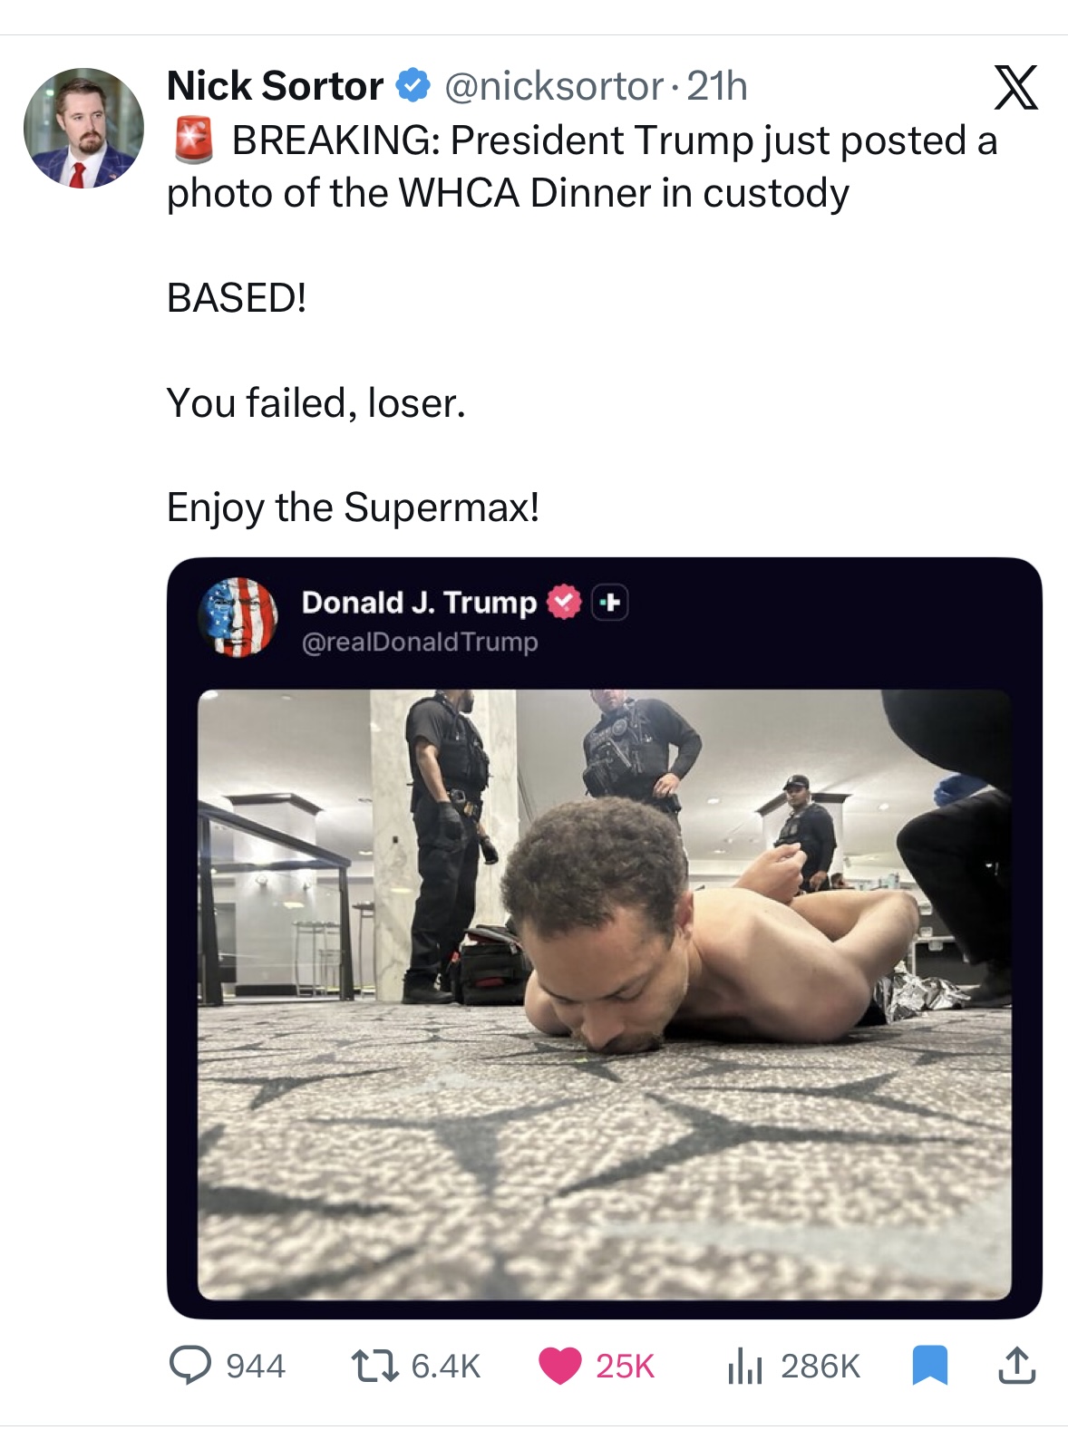This screenshot has width=1068, height=1430.
Task: Click the 21h post timestamp
Action: pyautogui.click(x=717, y=86)
